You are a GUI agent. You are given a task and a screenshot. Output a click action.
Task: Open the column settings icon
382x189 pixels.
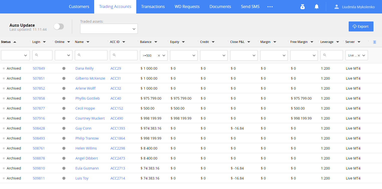point(374,42)
